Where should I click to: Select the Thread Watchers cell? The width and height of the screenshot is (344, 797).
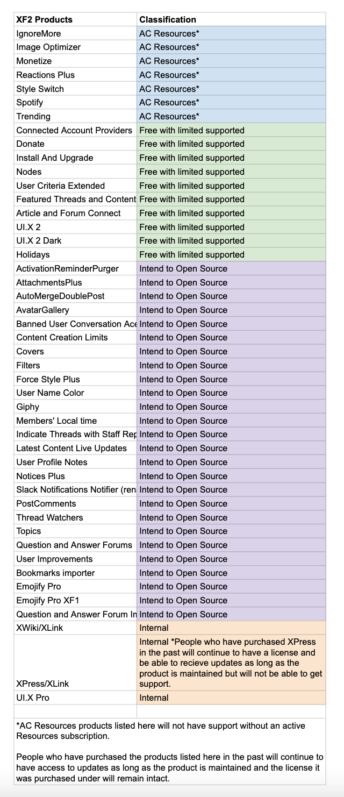click(x=49, y=517)
